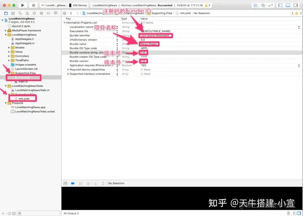303x216 pixels.
Task: Run the project with the play button
Action: [23, 5]
